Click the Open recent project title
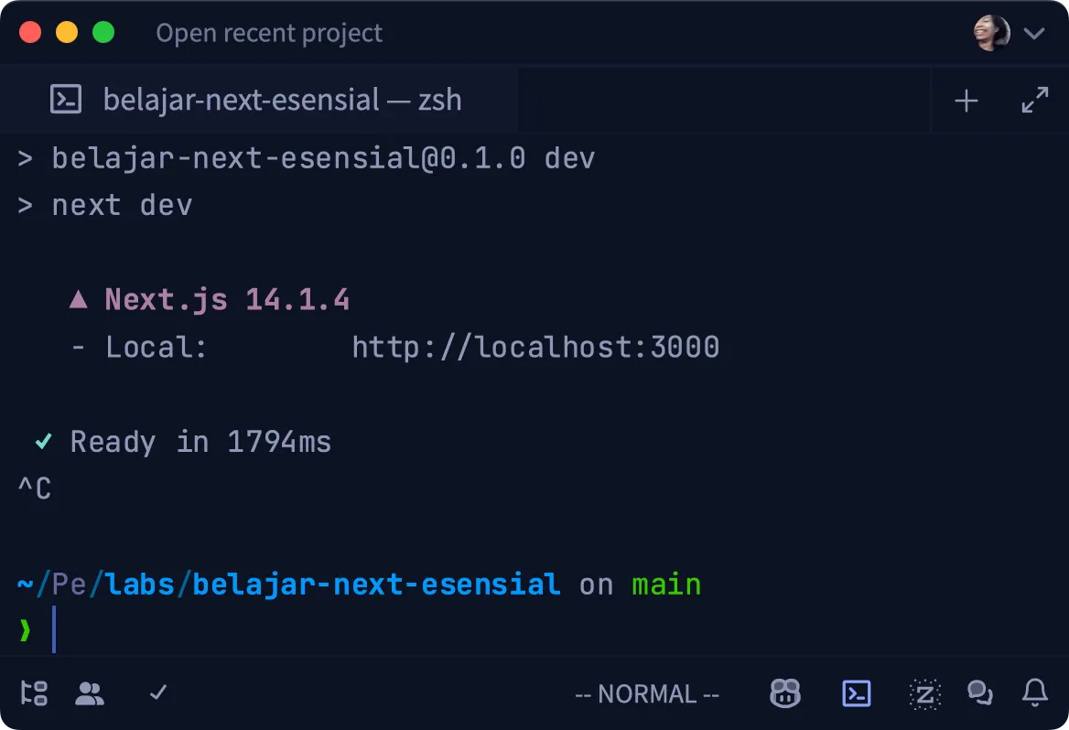Image resolution: width=1069 pixels, height=730 pixels. coord(269,33)
